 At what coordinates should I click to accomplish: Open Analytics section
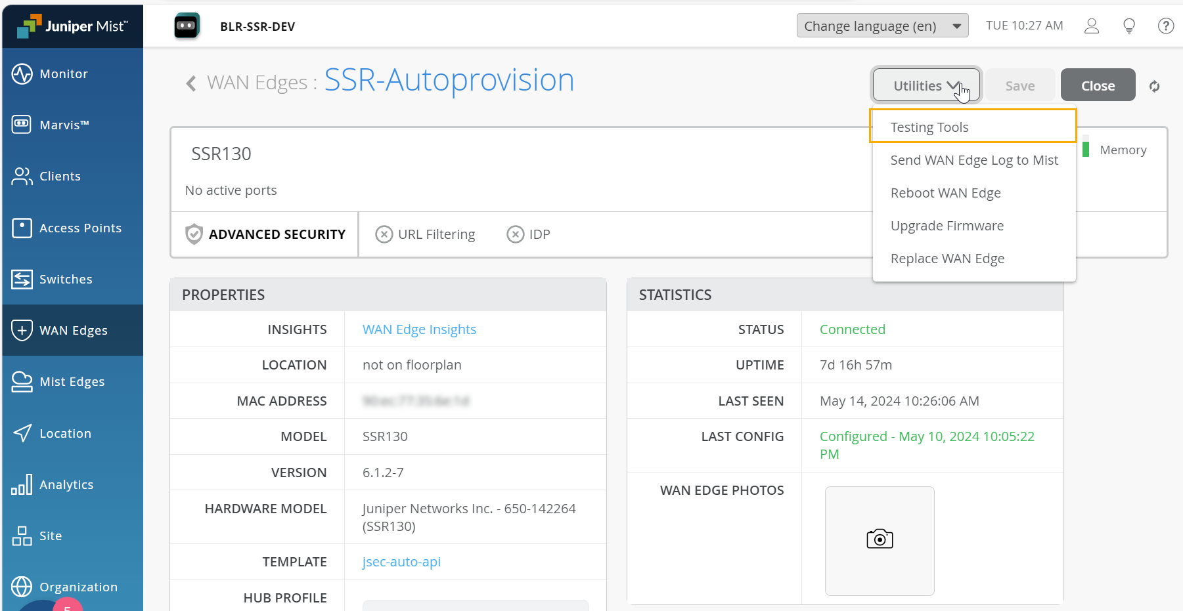pyautogui.click(x=72, y=484)
